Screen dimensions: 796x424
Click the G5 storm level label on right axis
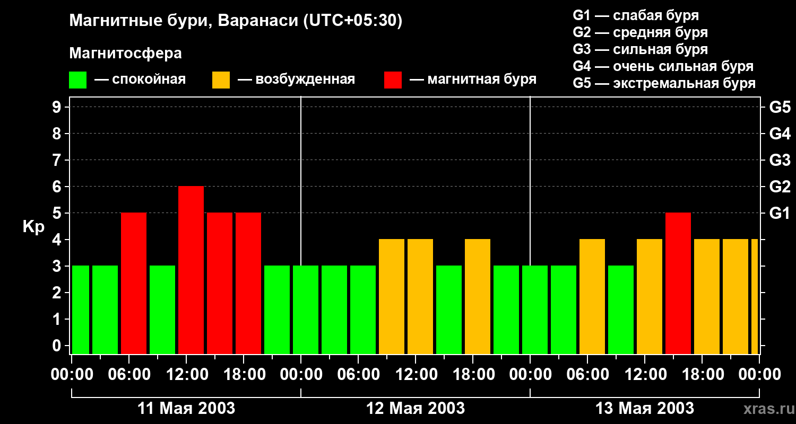pyautogui.click(x=780, y=107)
